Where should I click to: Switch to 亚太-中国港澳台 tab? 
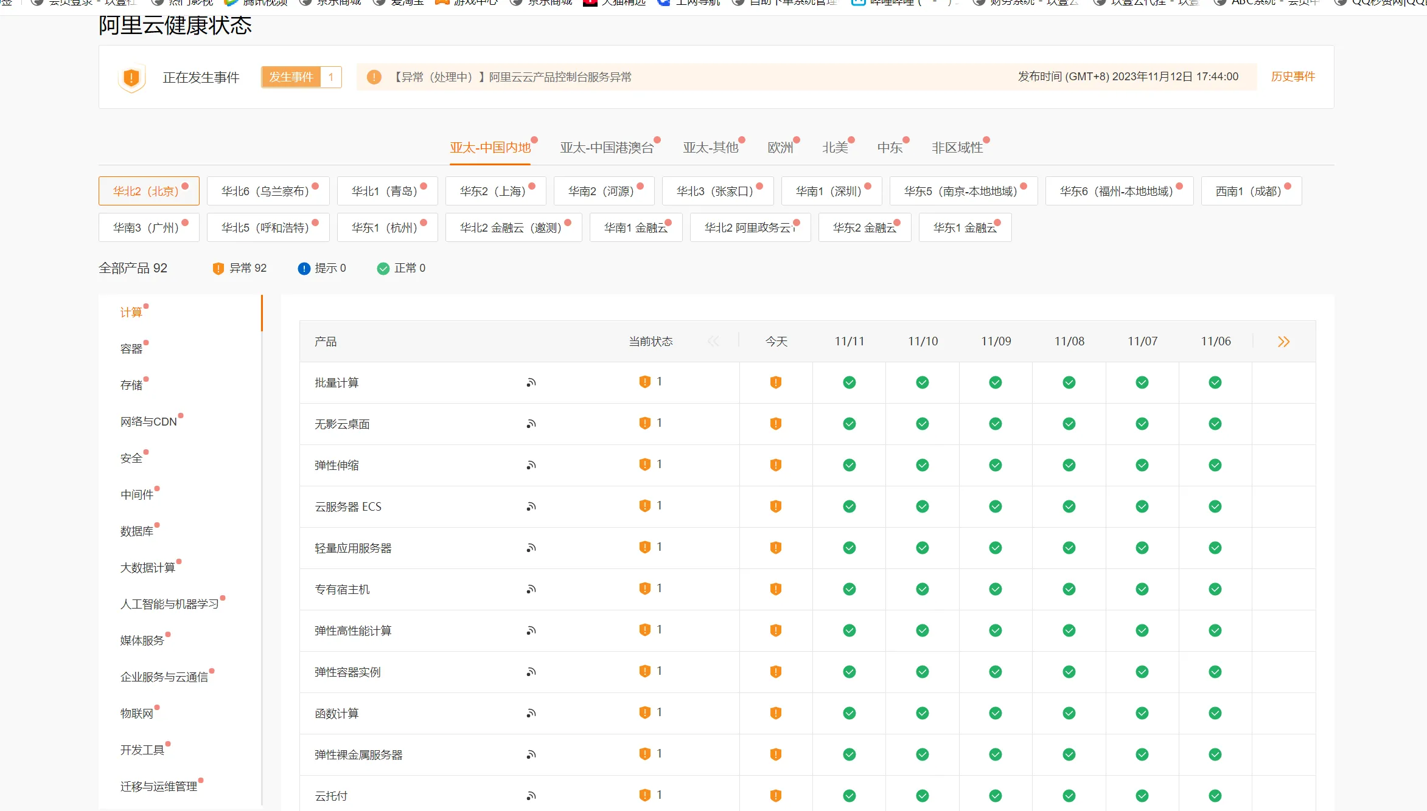pyautogui.click(x=607, y=148)
